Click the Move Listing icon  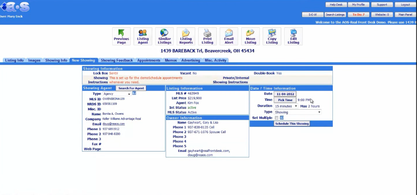tap(251, 36)
